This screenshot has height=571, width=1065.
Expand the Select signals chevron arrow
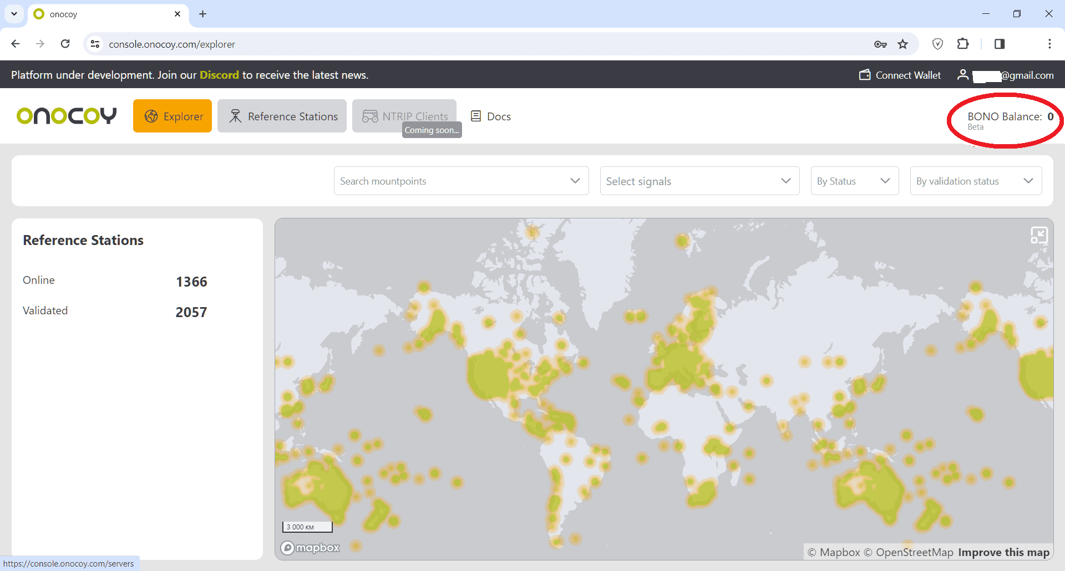click(x=786, y=181)
